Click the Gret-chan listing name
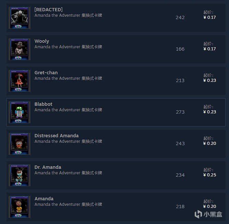The image size is (229, 224). [x=46, y=73]
